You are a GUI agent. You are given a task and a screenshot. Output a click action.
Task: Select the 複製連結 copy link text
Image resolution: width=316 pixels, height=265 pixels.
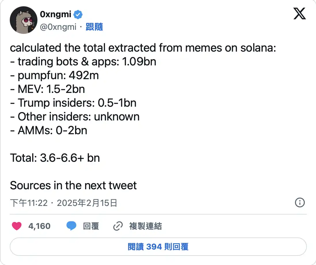pyautogui.click(x=145, y=226)
